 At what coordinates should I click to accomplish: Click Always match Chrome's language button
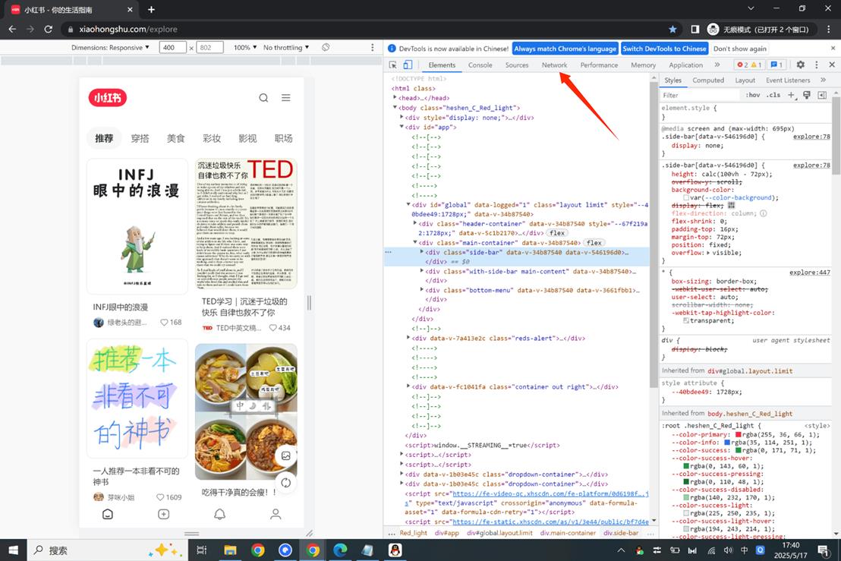tap(565, 49)
